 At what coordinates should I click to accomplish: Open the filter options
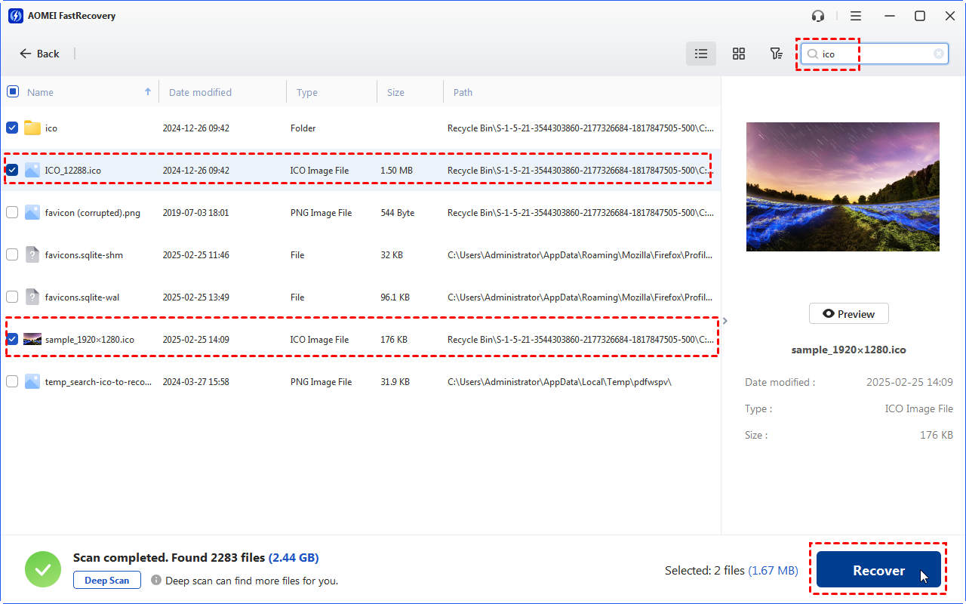coord(776,54)
